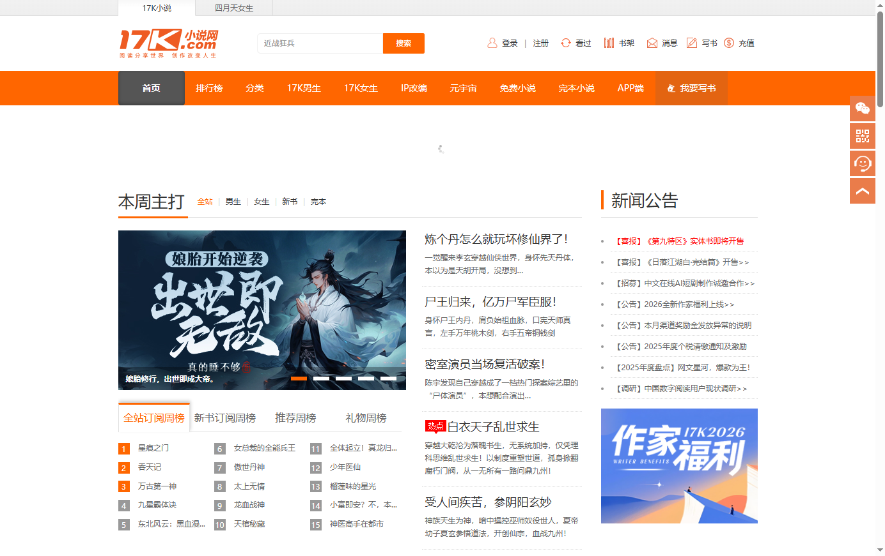Open the 《第九特区》实体书即将开售 news

[x=679, y=241]
